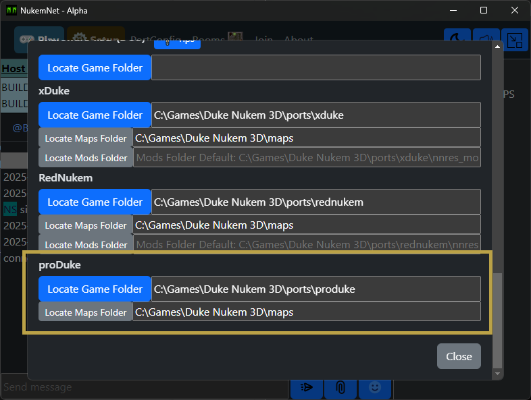Click the proDuke maps folder path field

(x=307, y=312)
